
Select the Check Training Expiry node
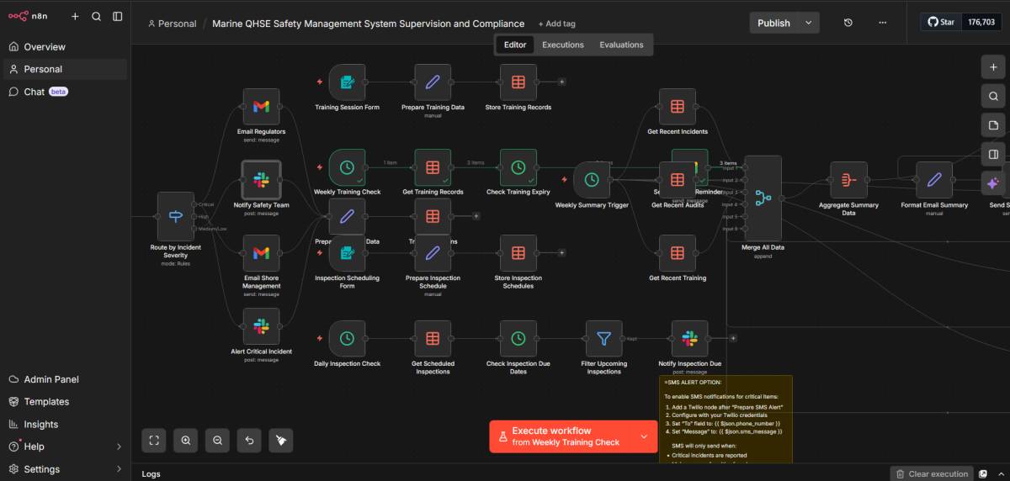(518, 167)
